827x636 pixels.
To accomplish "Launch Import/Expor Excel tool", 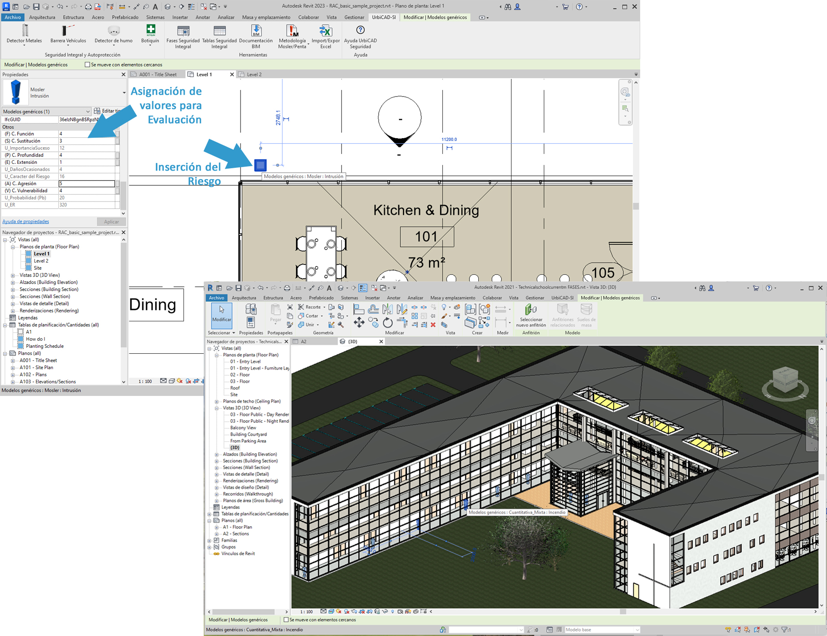I will (x=325, y=31).
